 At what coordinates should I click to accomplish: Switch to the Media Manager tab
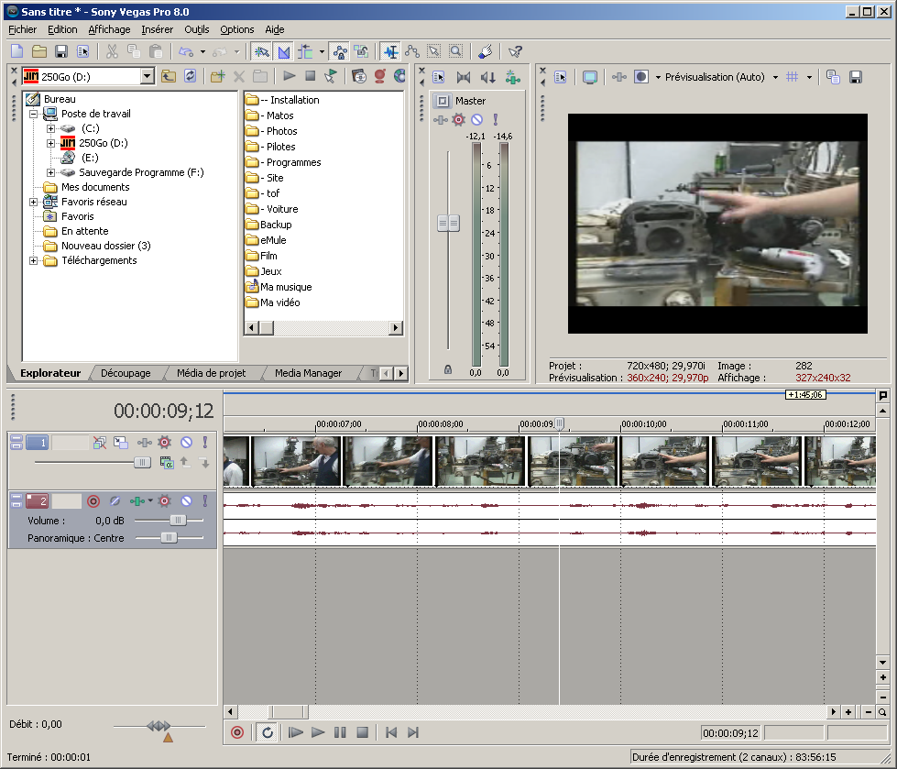(308, 373)
